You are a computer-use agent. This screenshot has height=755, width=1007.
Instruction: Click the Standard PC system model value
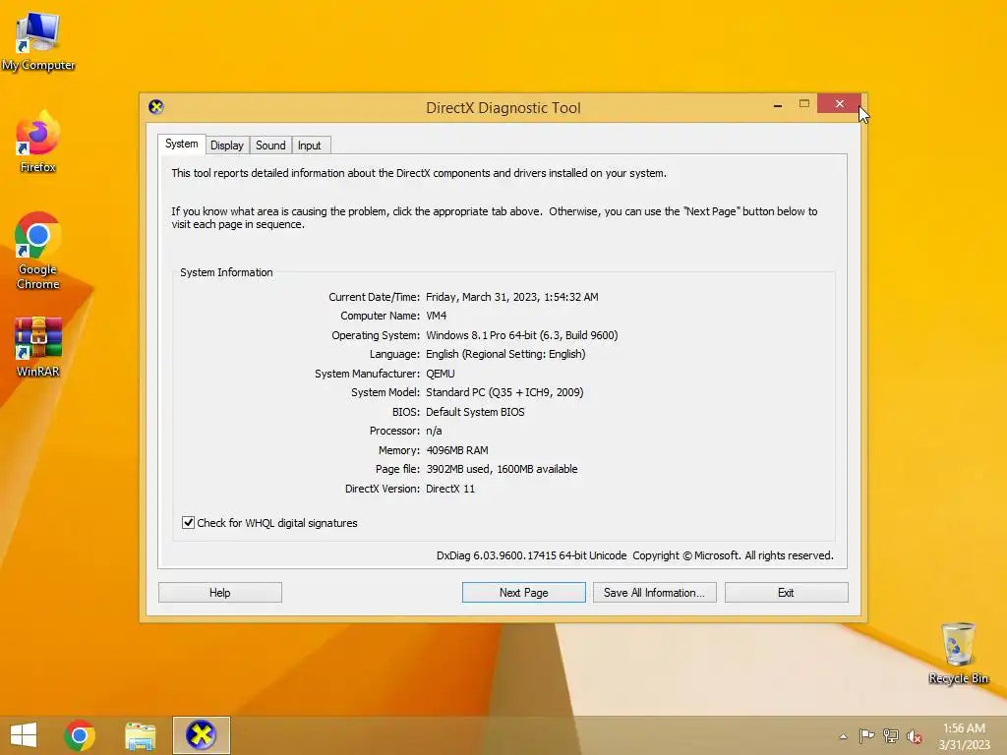(504, 392)
